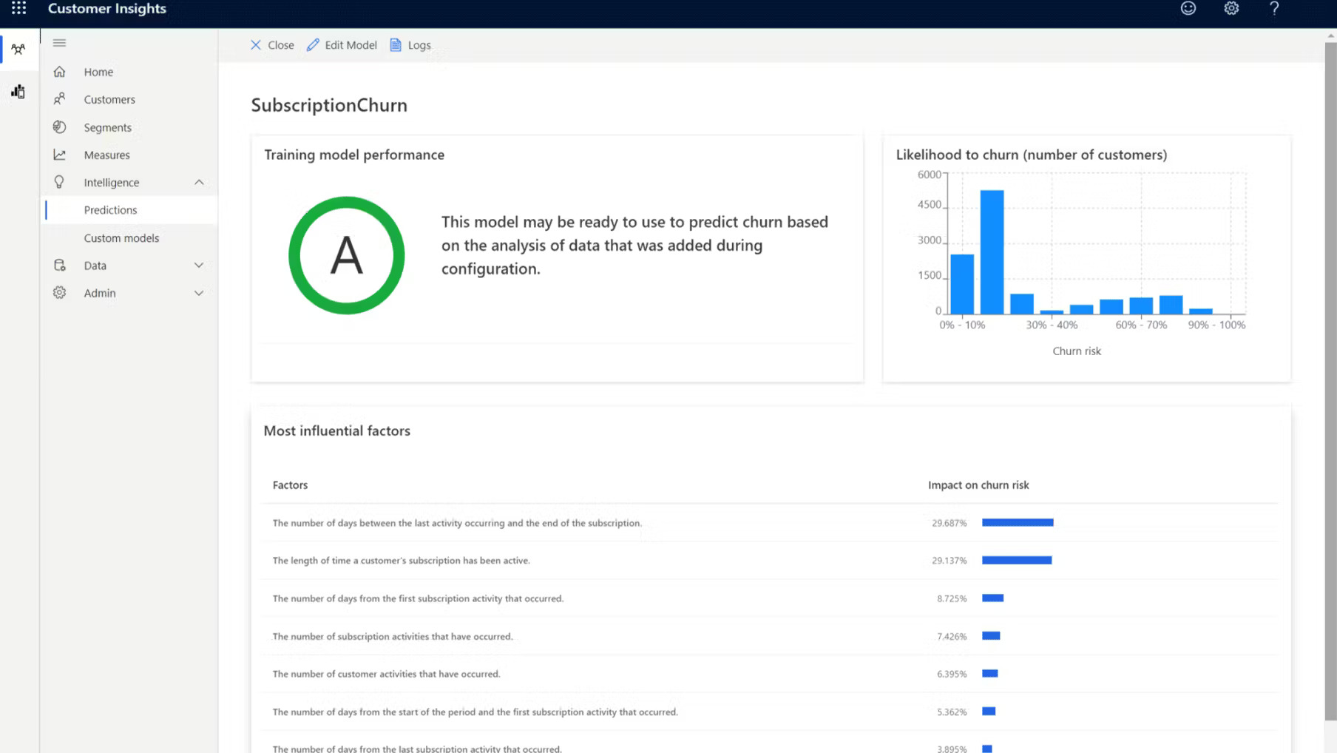The height and width of the screenshot is (753, 1337).
Task: Select the audience insights icon in left rail
Action: [x=18, y=50]
